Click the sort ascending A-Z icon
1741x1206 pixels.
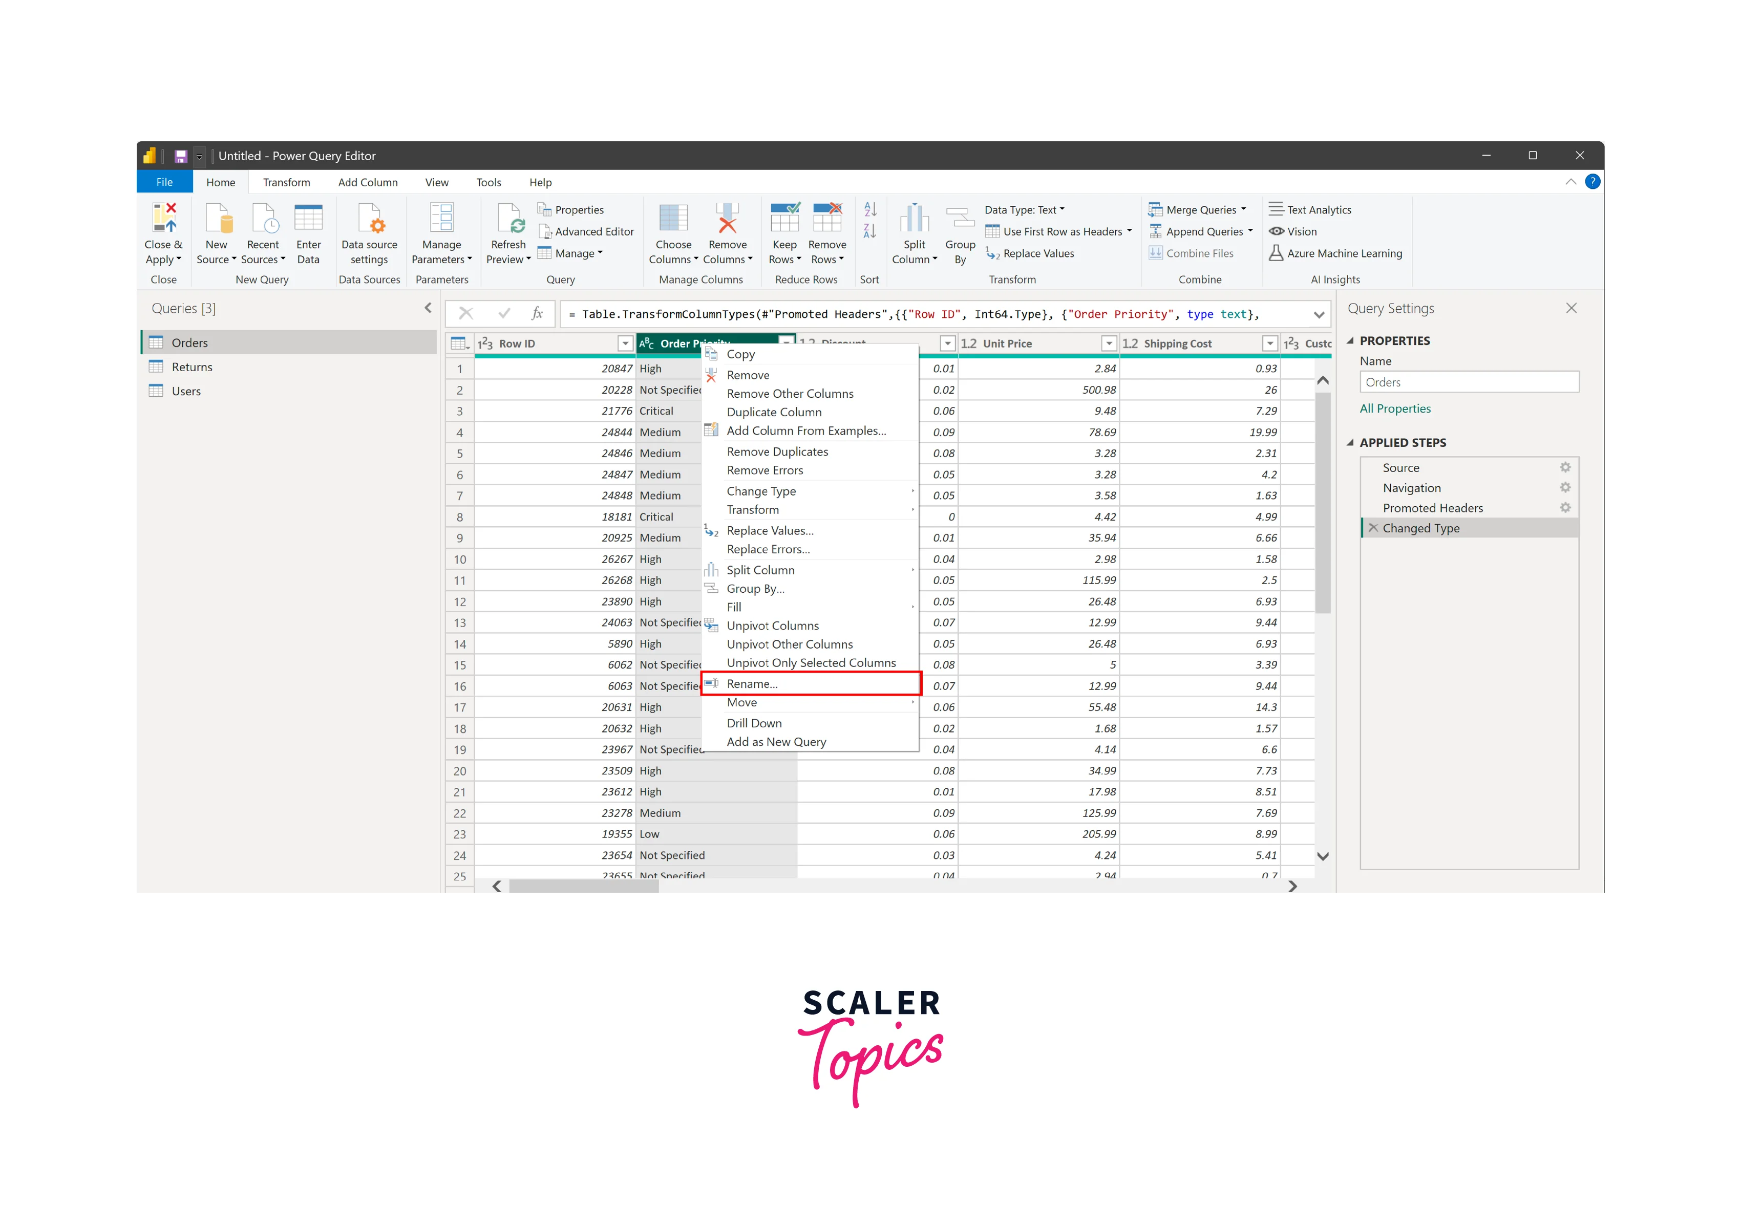click(870, 209)
